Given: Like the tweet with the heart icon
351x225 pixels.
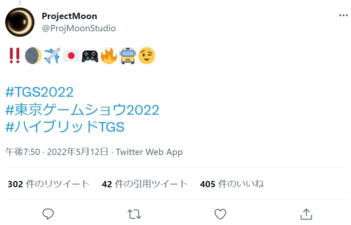Looking at the screenshot, I should pos(220,214).
